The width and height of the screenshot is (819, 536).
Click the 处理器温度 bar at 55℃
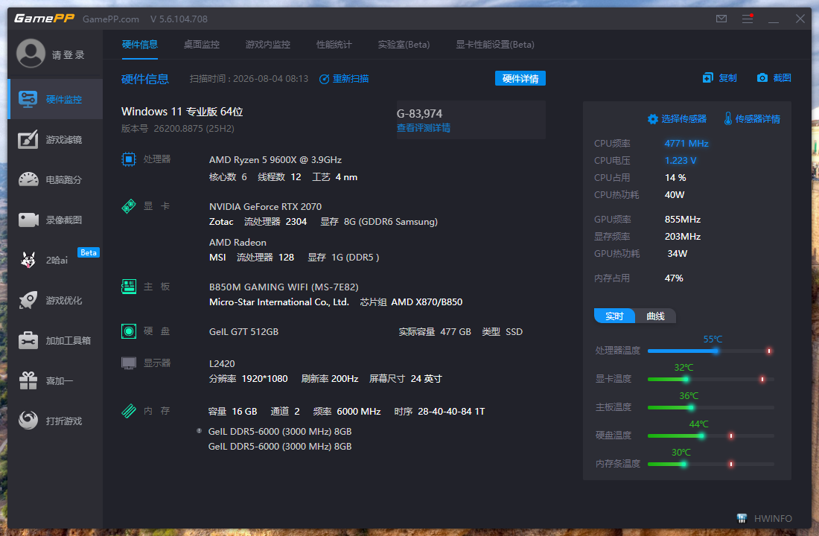[710, 351]
